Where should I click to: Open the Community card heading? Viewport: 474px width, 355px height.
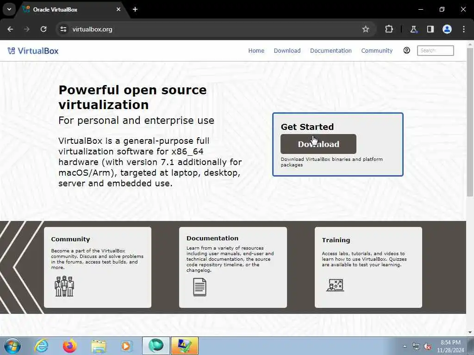(x=70, y=239)
